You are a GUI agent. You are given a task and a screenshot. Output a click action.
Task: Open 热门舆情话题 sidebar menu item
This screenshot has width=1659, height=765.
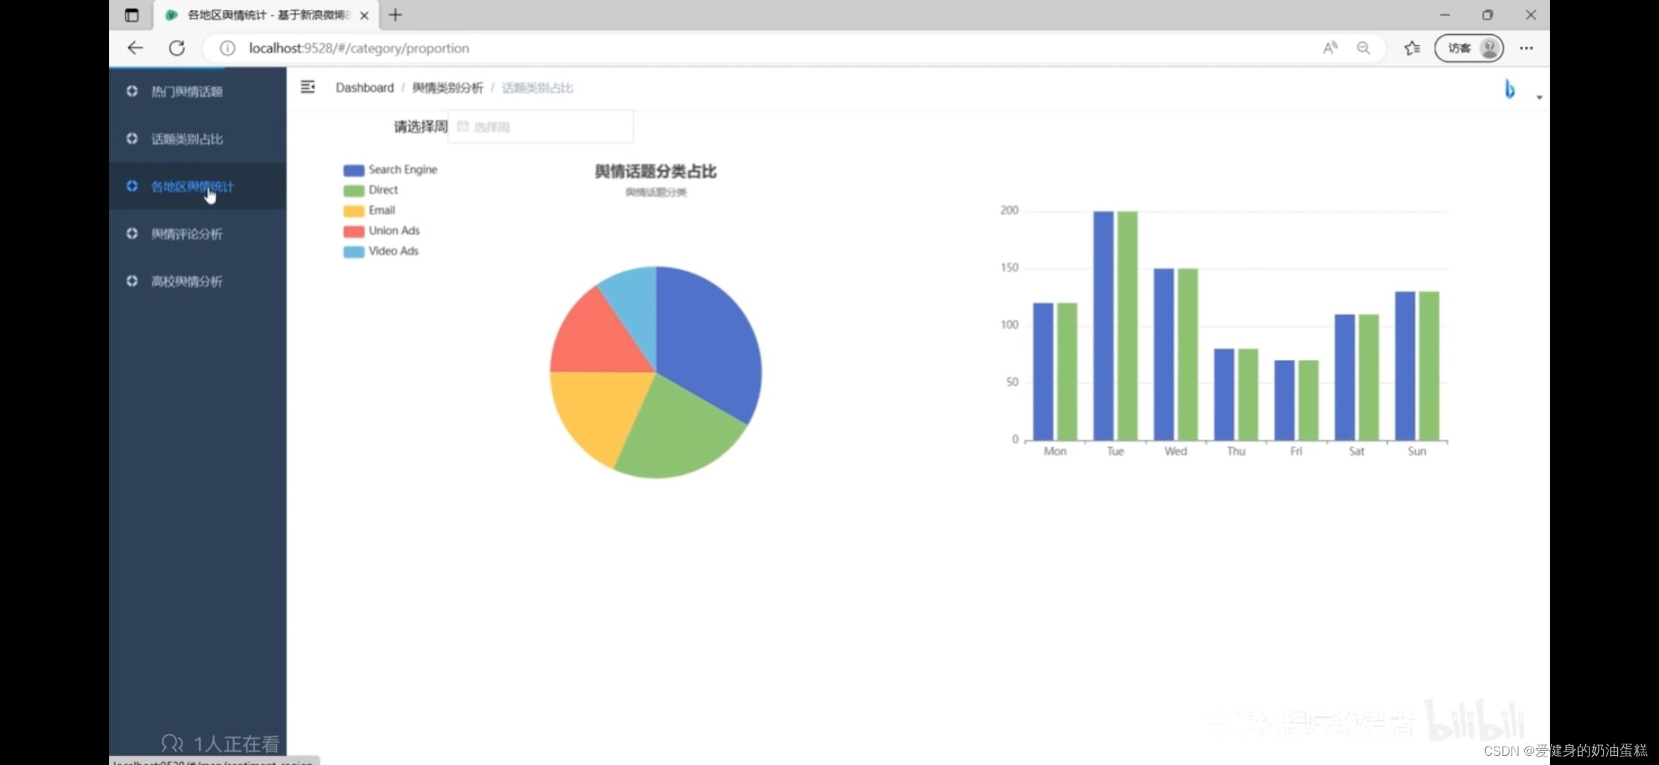tap(186, 91)
